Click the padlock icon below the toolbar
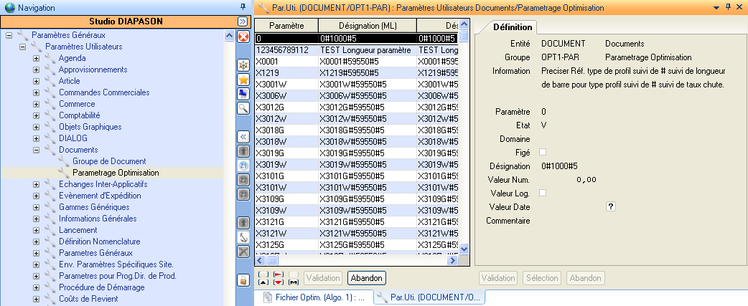The width and height of the screenshot is (748, 306). pos(243,279)
